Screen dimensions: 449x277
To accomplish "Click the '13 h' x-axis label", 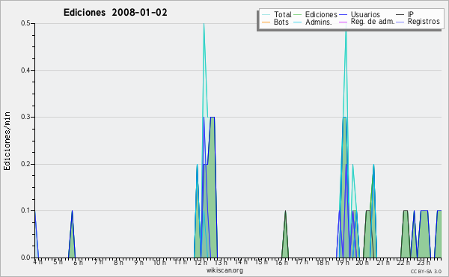I will tap(221, 262).
